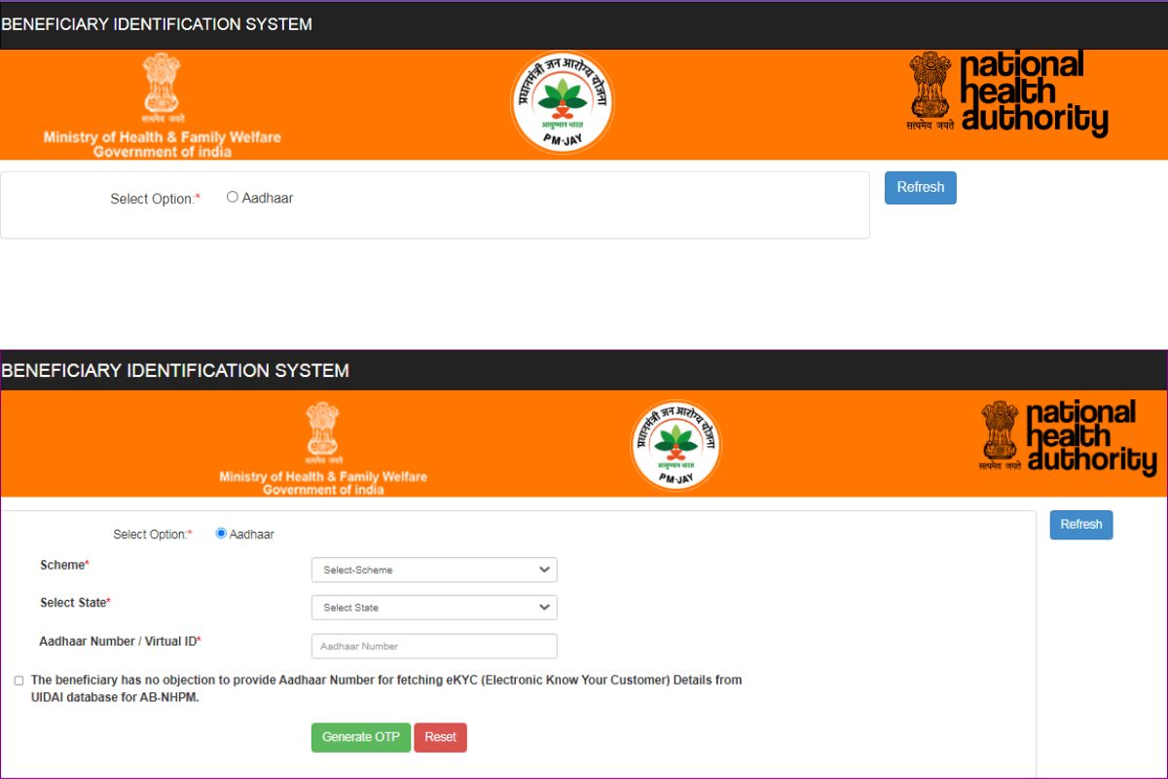
Task: Click the Generate OTP button
Action: [361, 737]
